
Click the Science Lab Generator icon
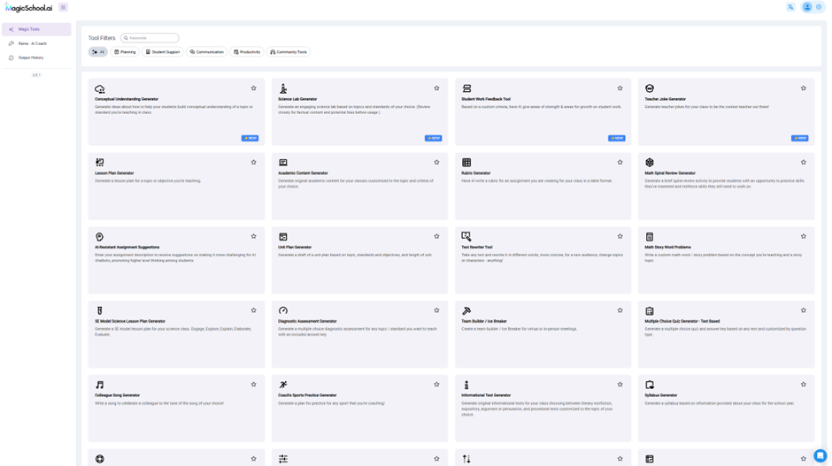point(283,88)
